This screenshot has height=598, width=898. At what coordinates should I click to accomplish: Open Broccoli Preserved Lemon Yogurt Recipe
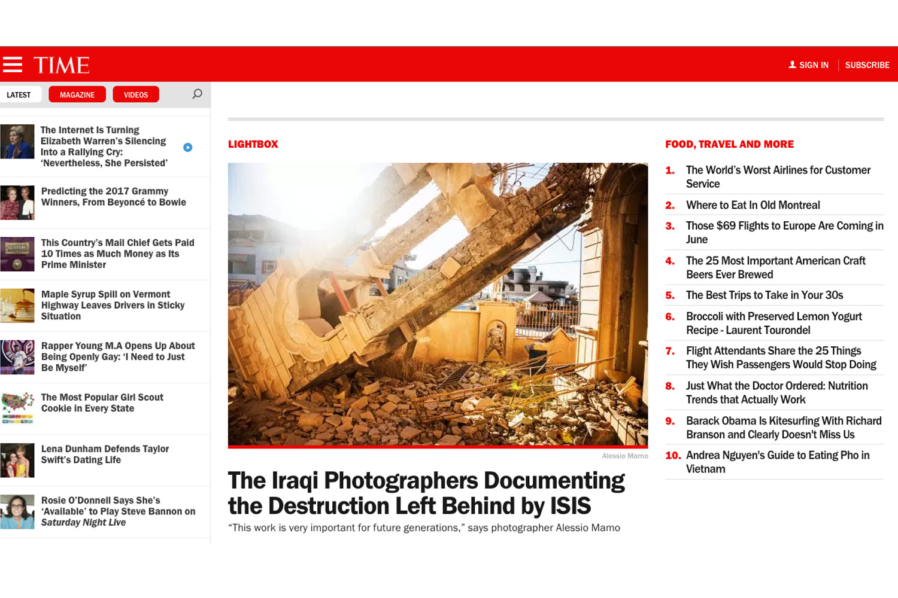click(x=774, y=323)
